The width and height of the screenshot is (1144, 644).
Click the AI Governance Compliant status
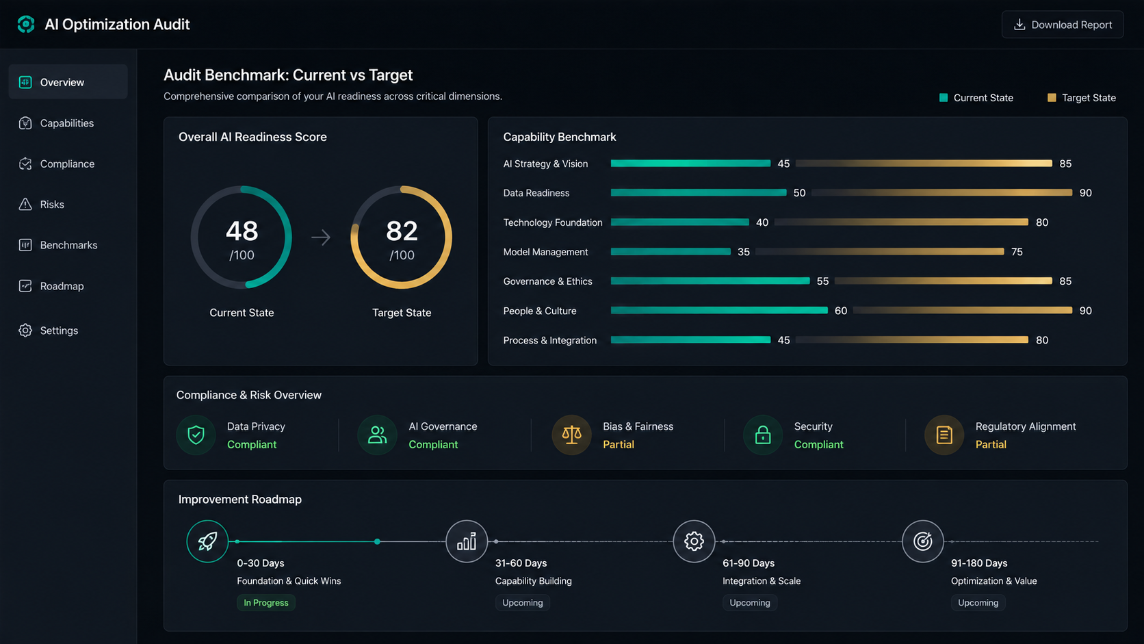click(433, 445)
